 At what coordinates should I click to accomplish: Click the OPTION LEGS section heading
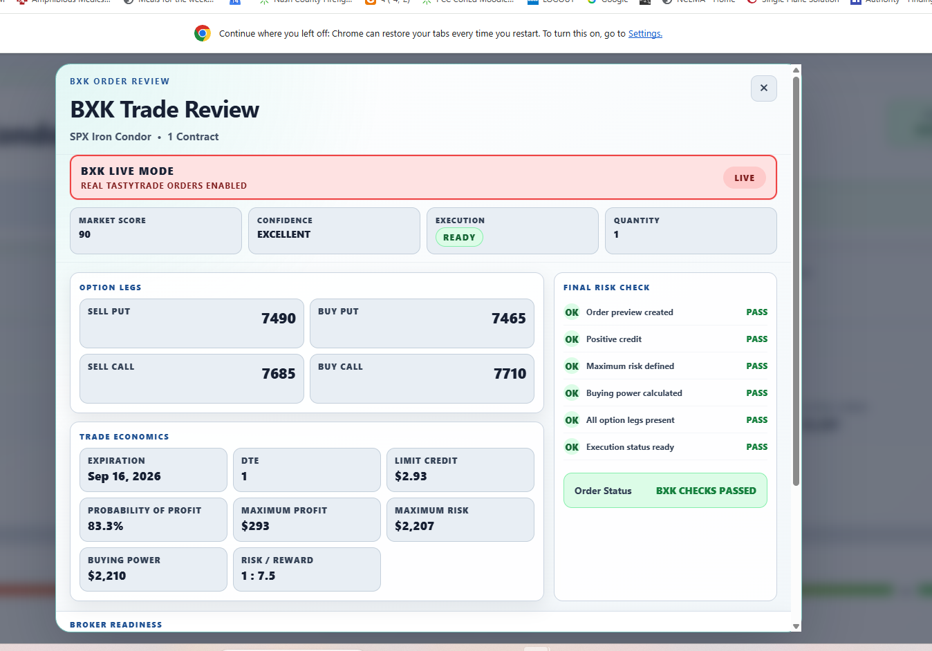click(x=111, y=287)
